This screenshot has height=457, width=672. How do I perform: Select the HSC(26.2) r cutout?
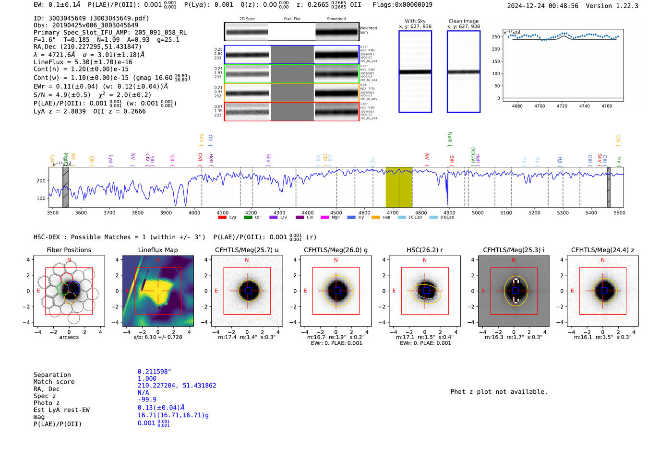(425, 291)
